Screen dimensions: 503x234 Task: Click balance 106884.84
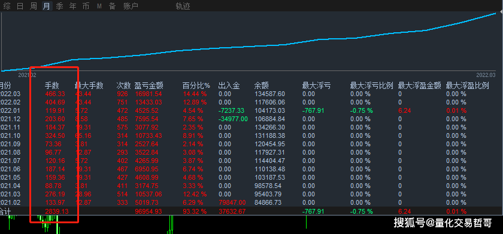coord(270,119)
